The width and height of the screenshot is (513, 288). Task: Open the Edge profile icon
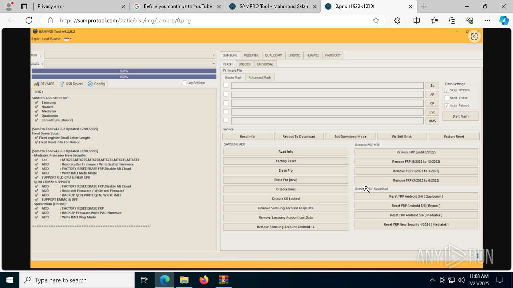(10, 6)
